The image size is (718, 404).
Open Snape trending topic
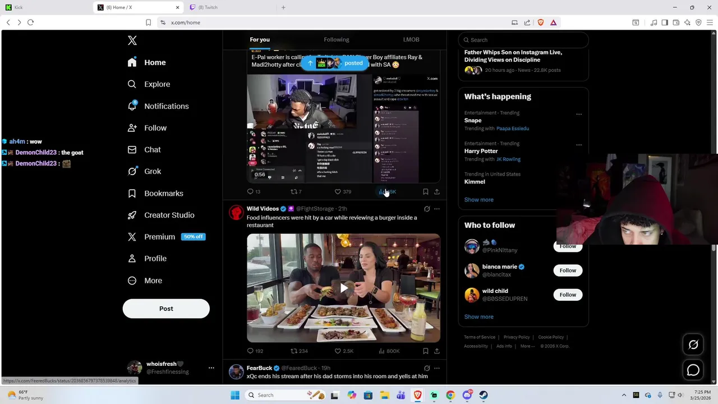click(x=473, y=121)
